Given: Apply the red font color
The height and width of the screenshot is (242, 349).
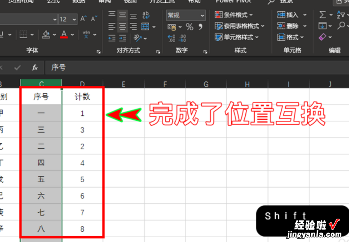Looking at the screenshot, I should click(64, 35).
